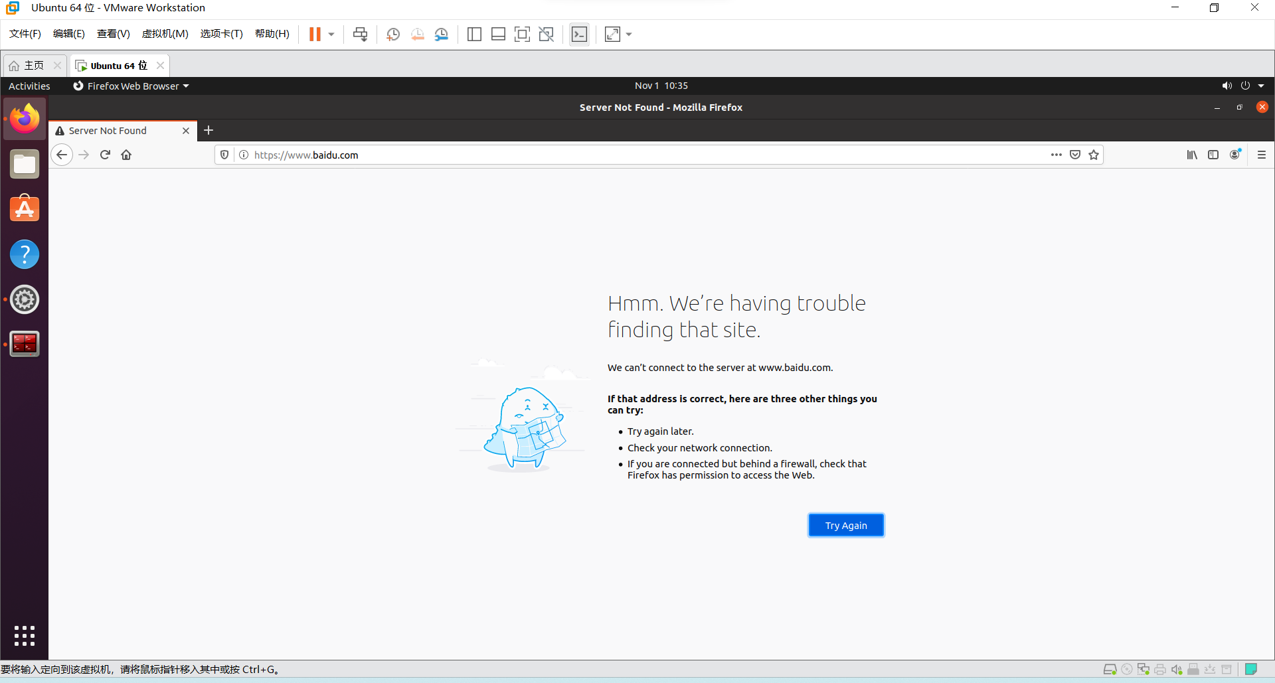Open Activities overview
Viewport: 1275px width, 683px height.
coord(29,86)
